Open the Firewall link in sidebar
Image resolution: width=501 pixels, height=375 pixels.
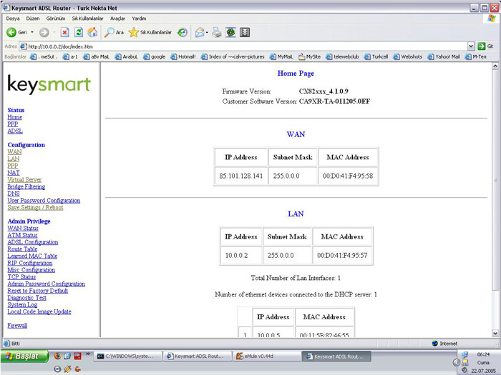click(x=17, y=325)
